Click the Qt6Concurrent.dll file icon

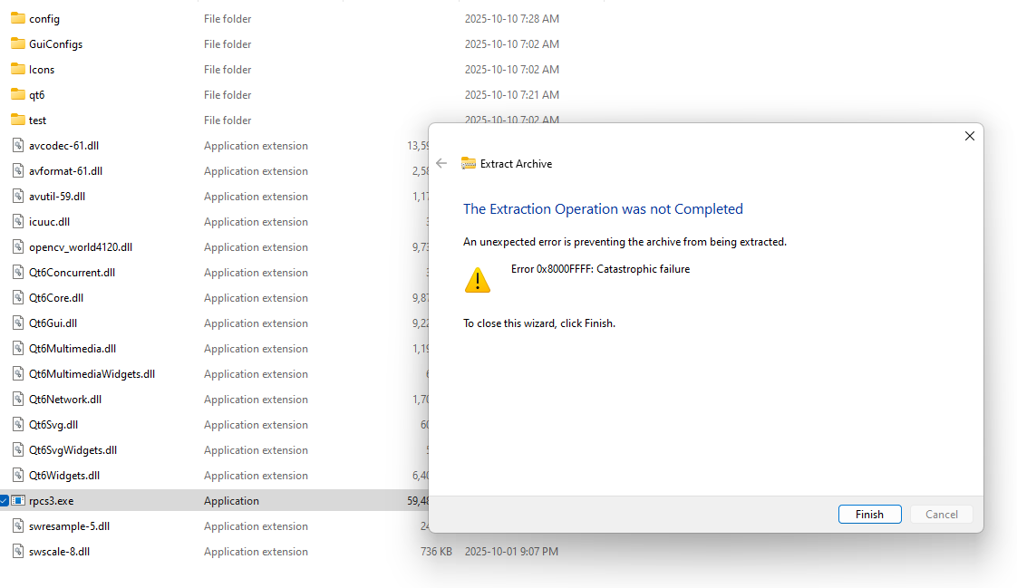coord(18,272)
